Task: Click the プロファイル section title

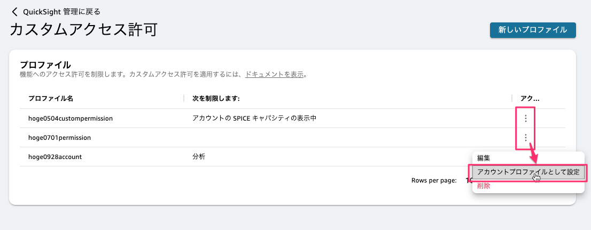Action: [x=45, y=65]
